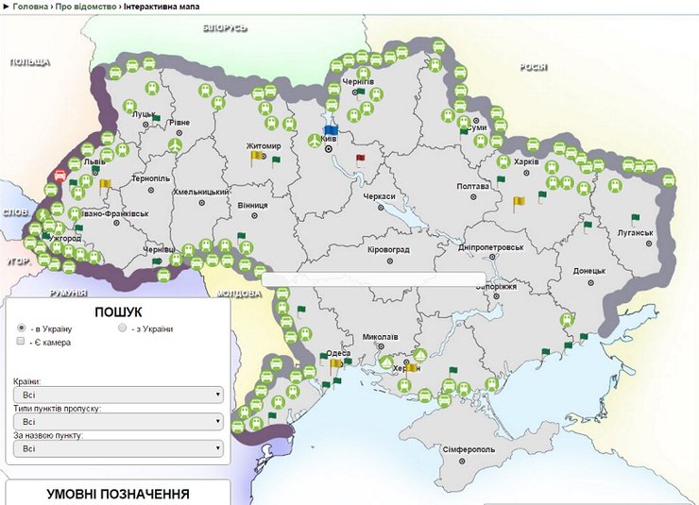
Task: Click the 'УМОВНІ ПОЗНАЧЕННЯ' legend panel header
Action: pos(118,494)
